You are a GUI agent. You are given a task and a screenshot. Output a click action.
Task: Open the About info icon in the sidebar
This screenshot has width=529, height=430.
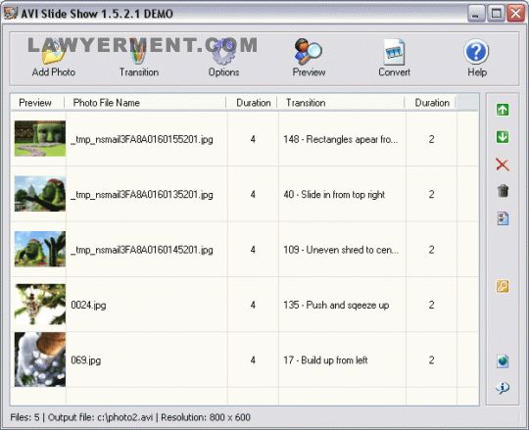(x=503, y=388)
